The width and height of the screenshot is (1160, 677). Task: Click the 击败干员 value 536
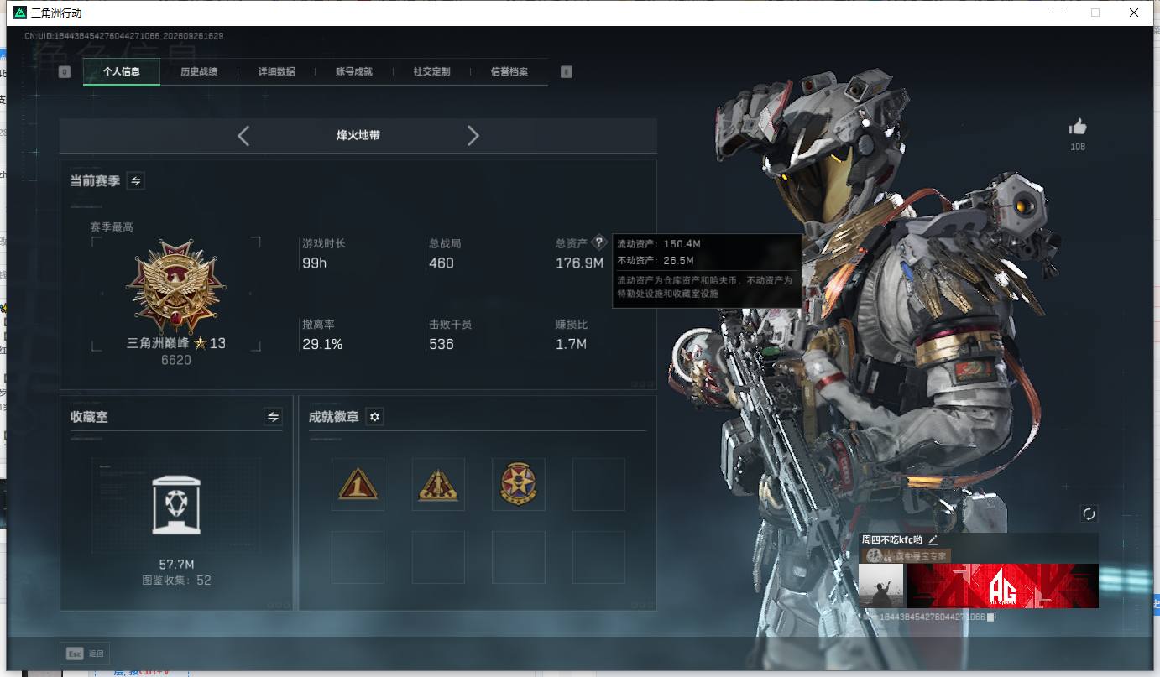coord(442,344)
